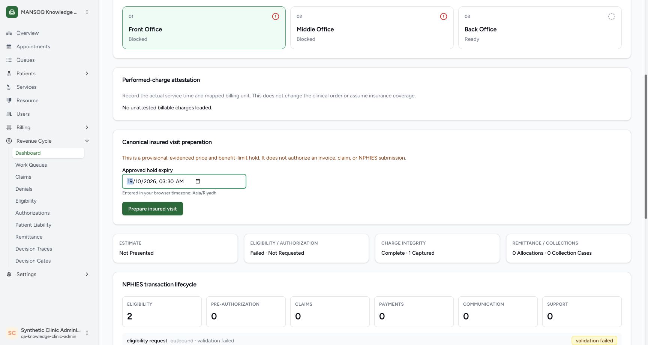The height and width of the screenshot is (345, 648).
Task: Select the Back Office stage card
Action: click(x=540, y=28)
